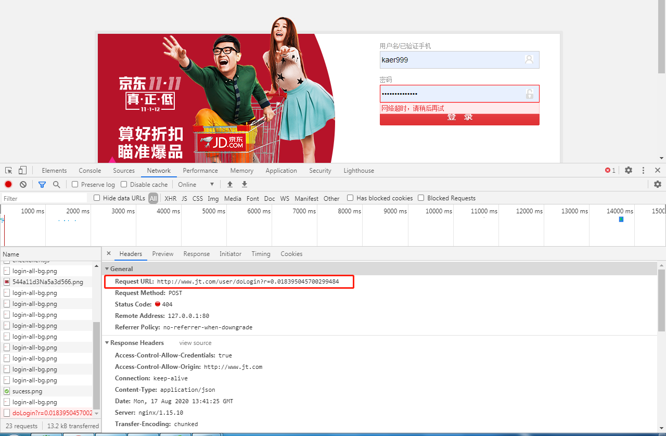The width and height of the screenshot is (666, 436).
Task: Filter requests by XHR
Action: [x=171, y=198]
